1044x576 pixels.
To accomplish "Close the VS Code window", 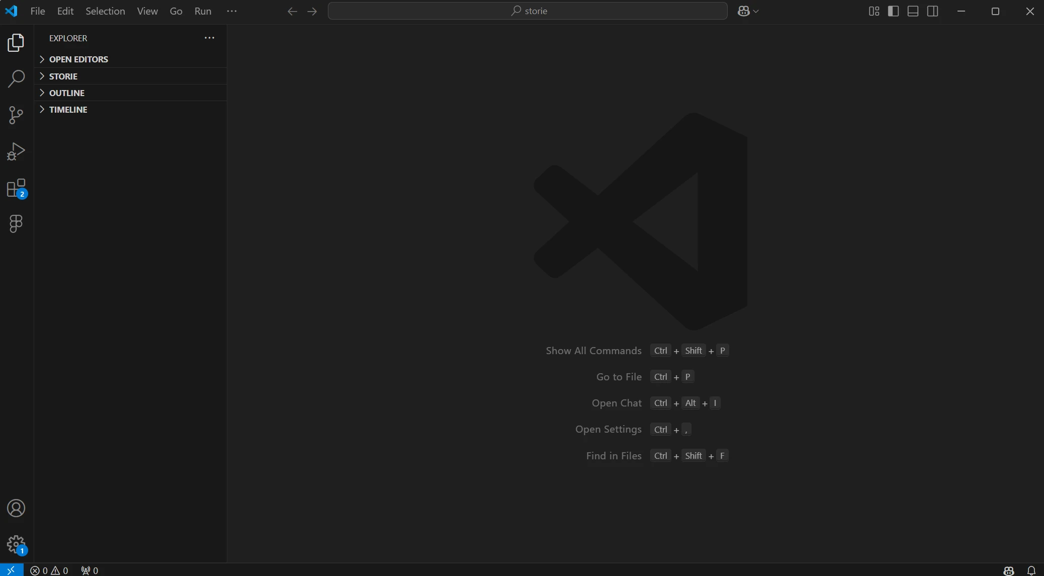I will click(x=1029, y=11).
